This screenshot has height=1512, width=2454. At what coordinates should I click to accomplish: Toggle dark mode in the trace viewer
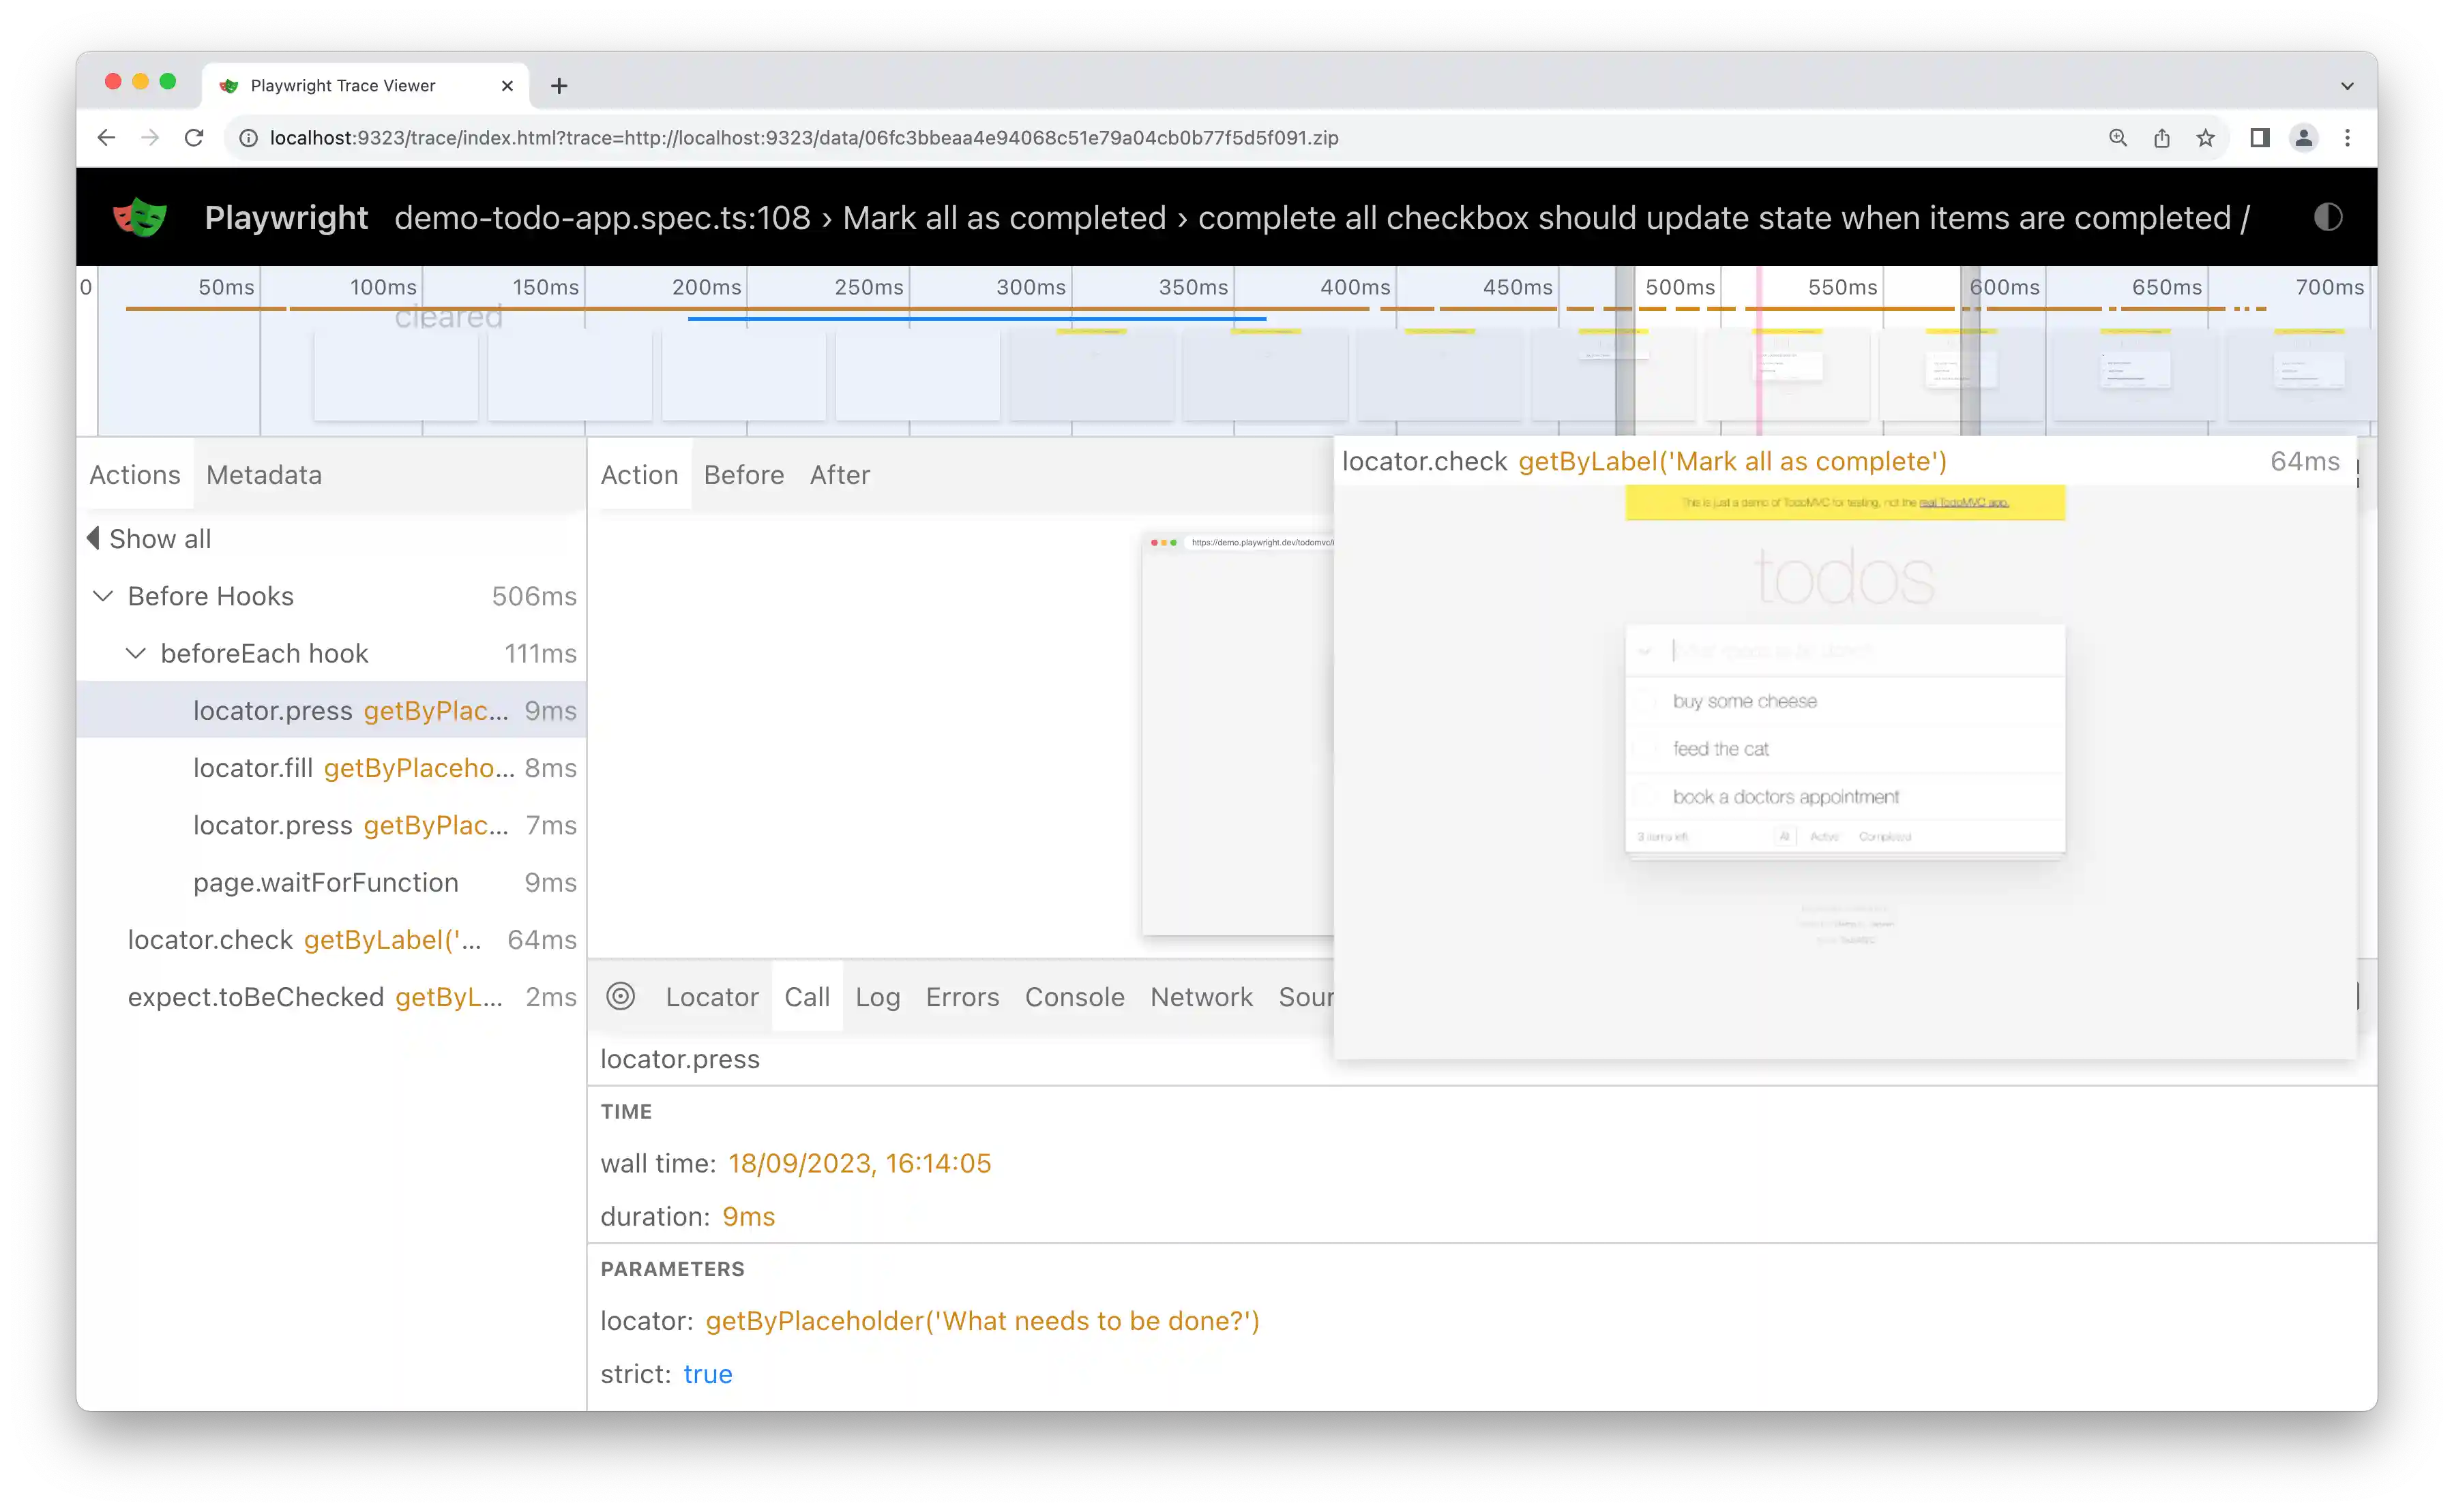2328,217
